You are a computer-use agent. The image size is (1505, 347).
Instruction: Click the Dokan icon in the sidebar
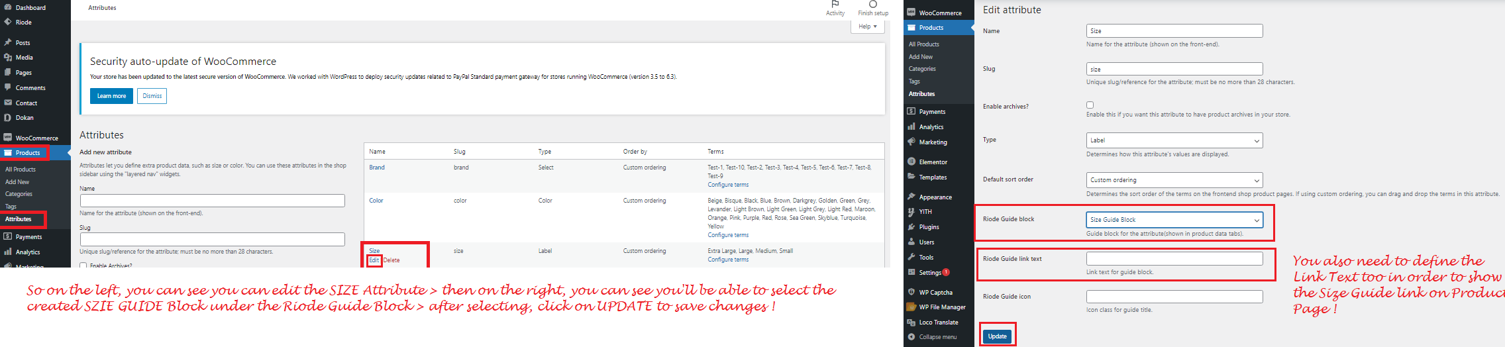click(x=8, y=117)
